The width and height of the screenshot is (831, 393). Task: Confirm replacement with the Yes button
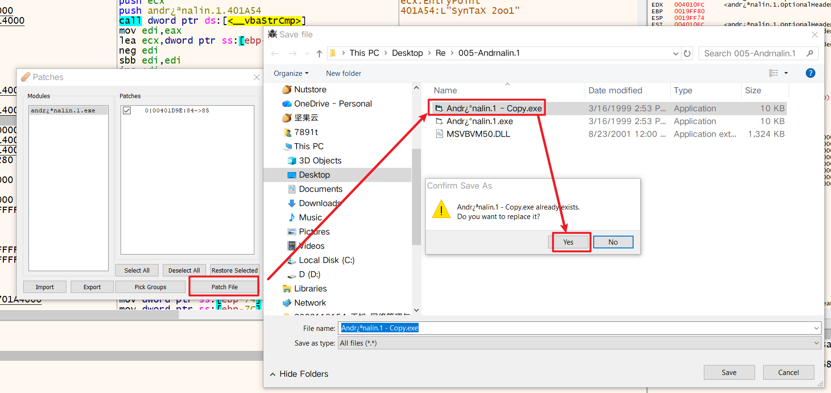click(x=569, y=242)
